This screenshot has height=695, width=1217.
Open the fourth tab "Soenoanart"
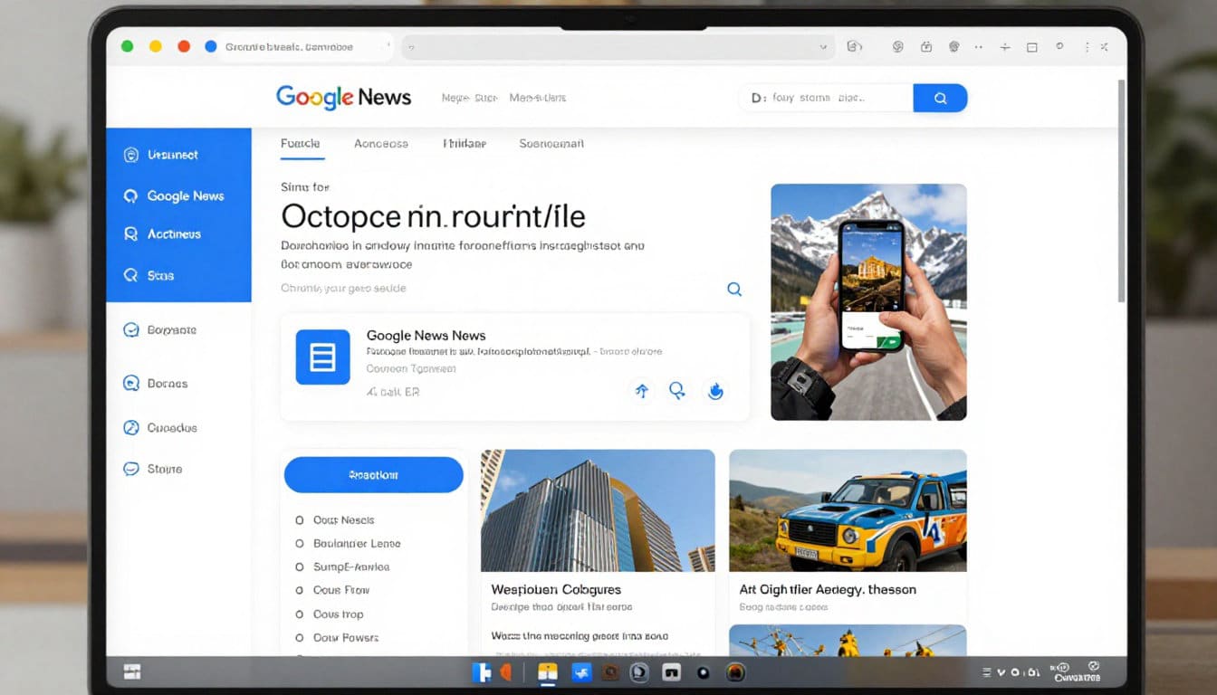551,143
